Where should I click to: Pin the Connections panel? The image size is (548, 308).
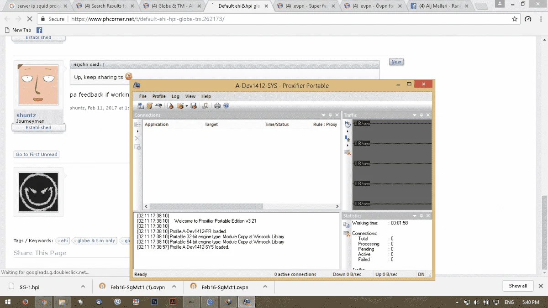(330, 115)
